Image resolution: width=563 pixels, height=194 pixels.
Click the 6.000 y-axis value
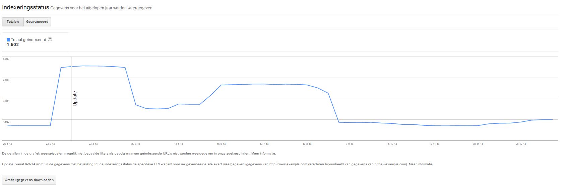click(x=6, y=59)
